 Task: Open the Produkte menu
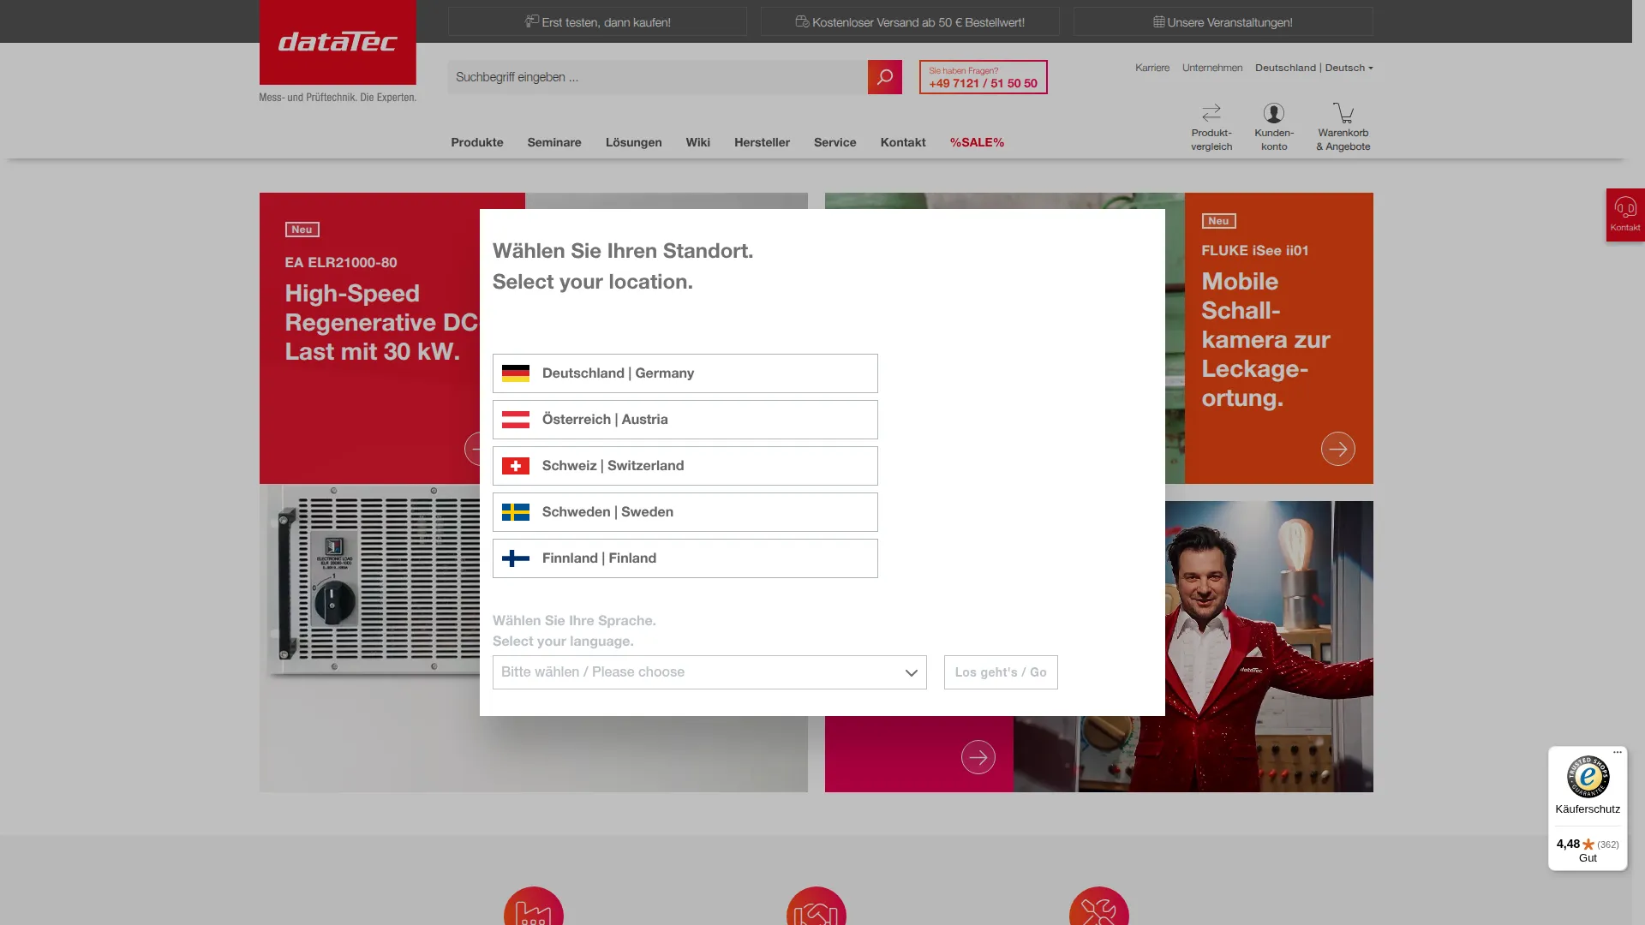(477, 142)
